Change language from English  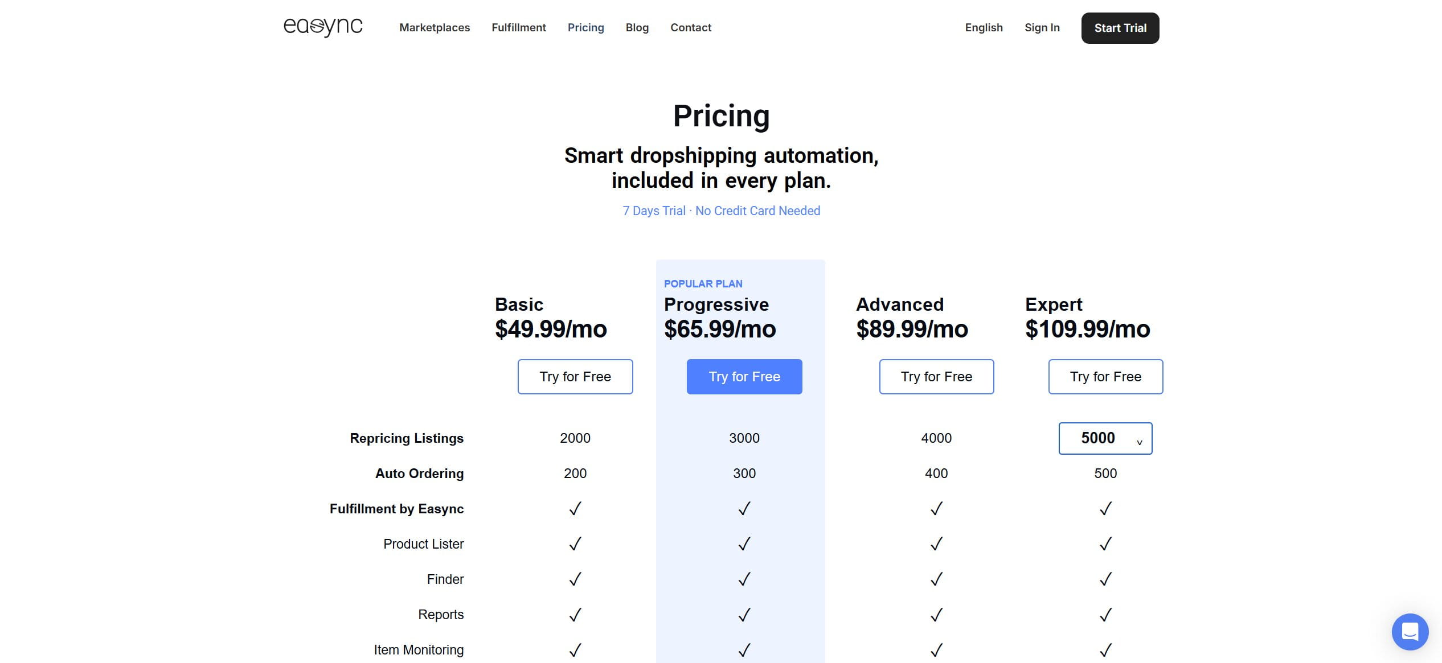(984, 27)
